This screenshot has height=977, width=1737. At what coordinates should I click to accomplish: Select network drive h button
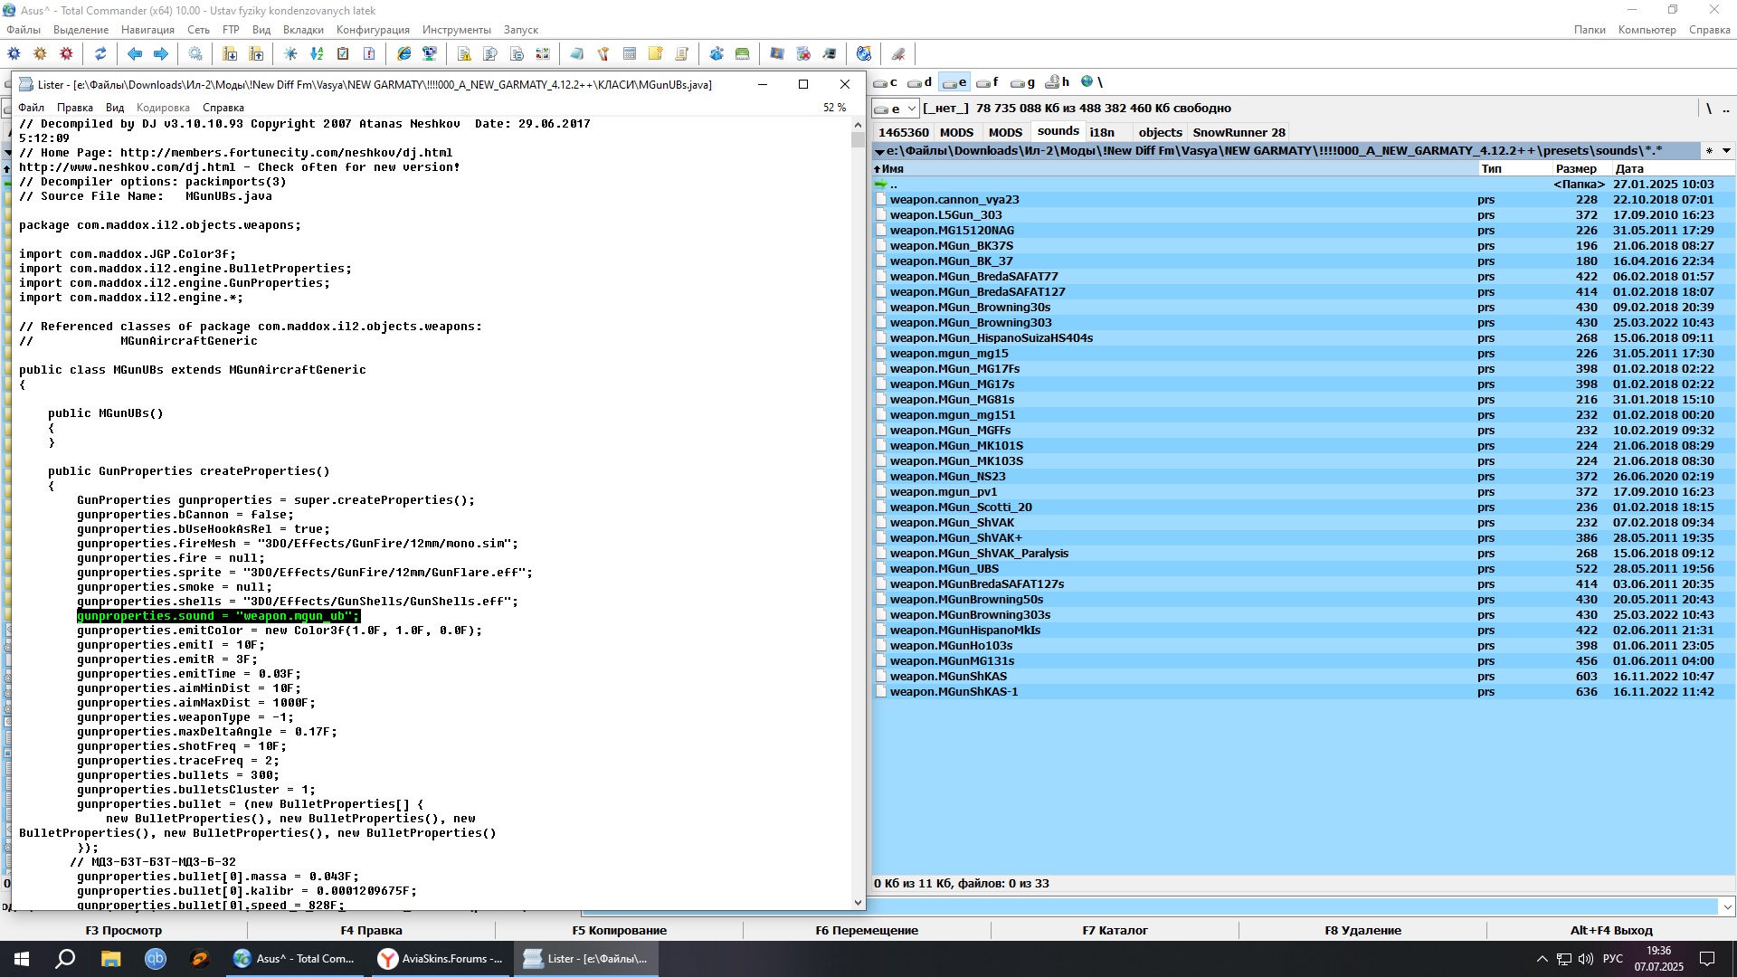1057,82
